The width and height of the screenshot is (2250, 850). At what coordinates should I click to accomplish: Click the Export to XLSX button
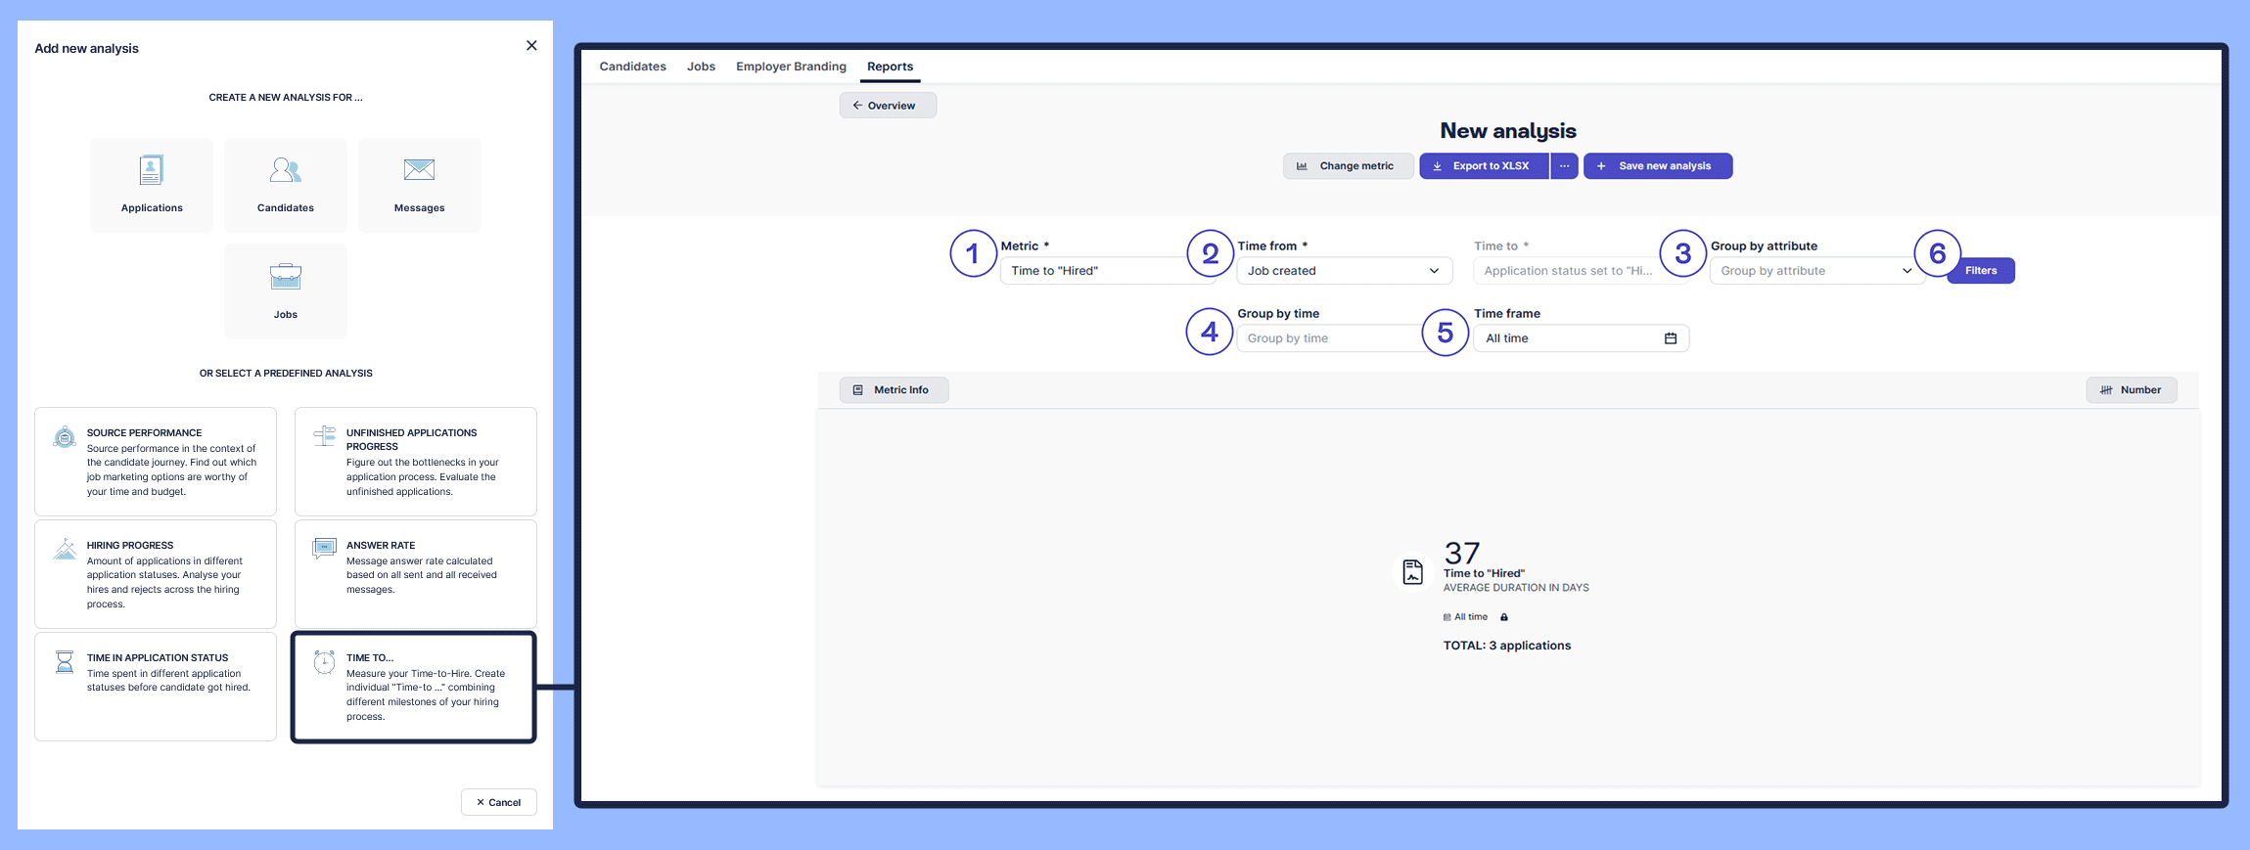coord(1483,166)
